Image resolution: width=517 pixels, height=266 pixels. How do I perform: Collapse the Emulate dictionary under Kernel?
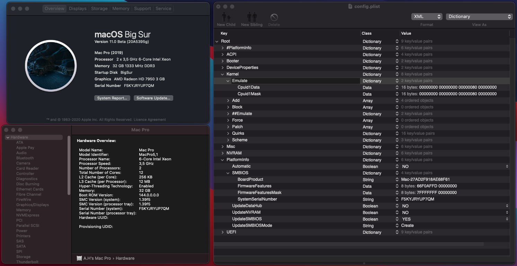coord(228,81)
